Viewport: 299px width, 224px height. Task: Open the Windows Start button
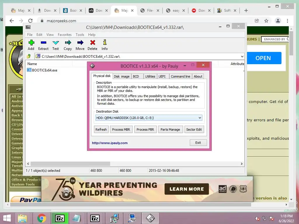point(7,218)
